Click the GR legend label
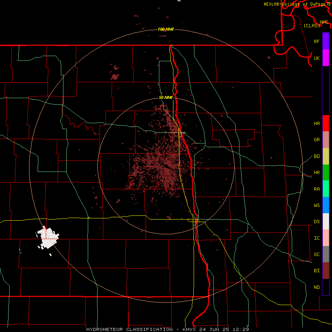The width and height of the screenshot is (332, 332). [317, 140]
